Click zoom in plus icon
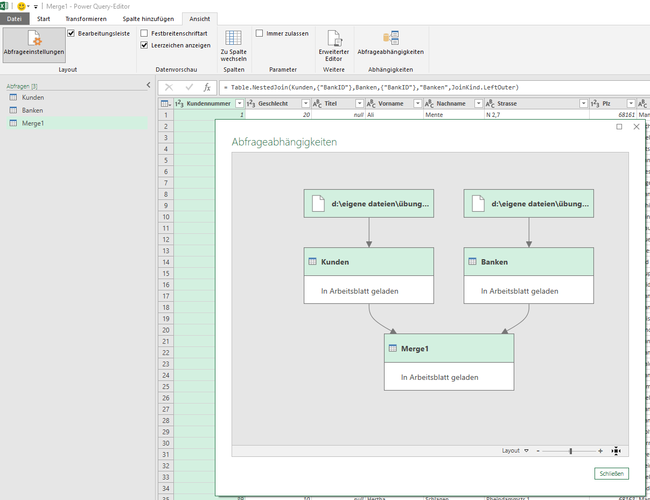 tap(600, 451)
